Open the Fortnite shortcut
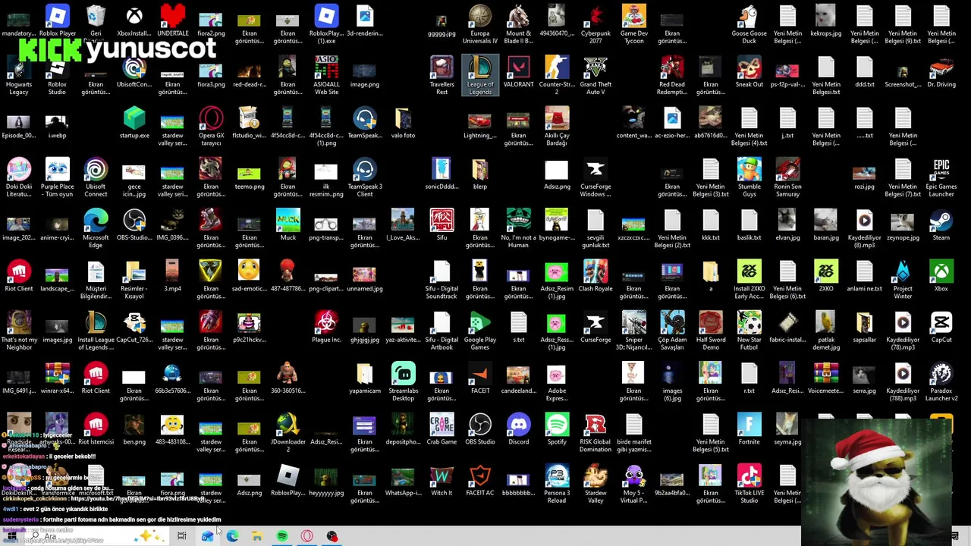 pyautogui.click(x=749, y=430)
